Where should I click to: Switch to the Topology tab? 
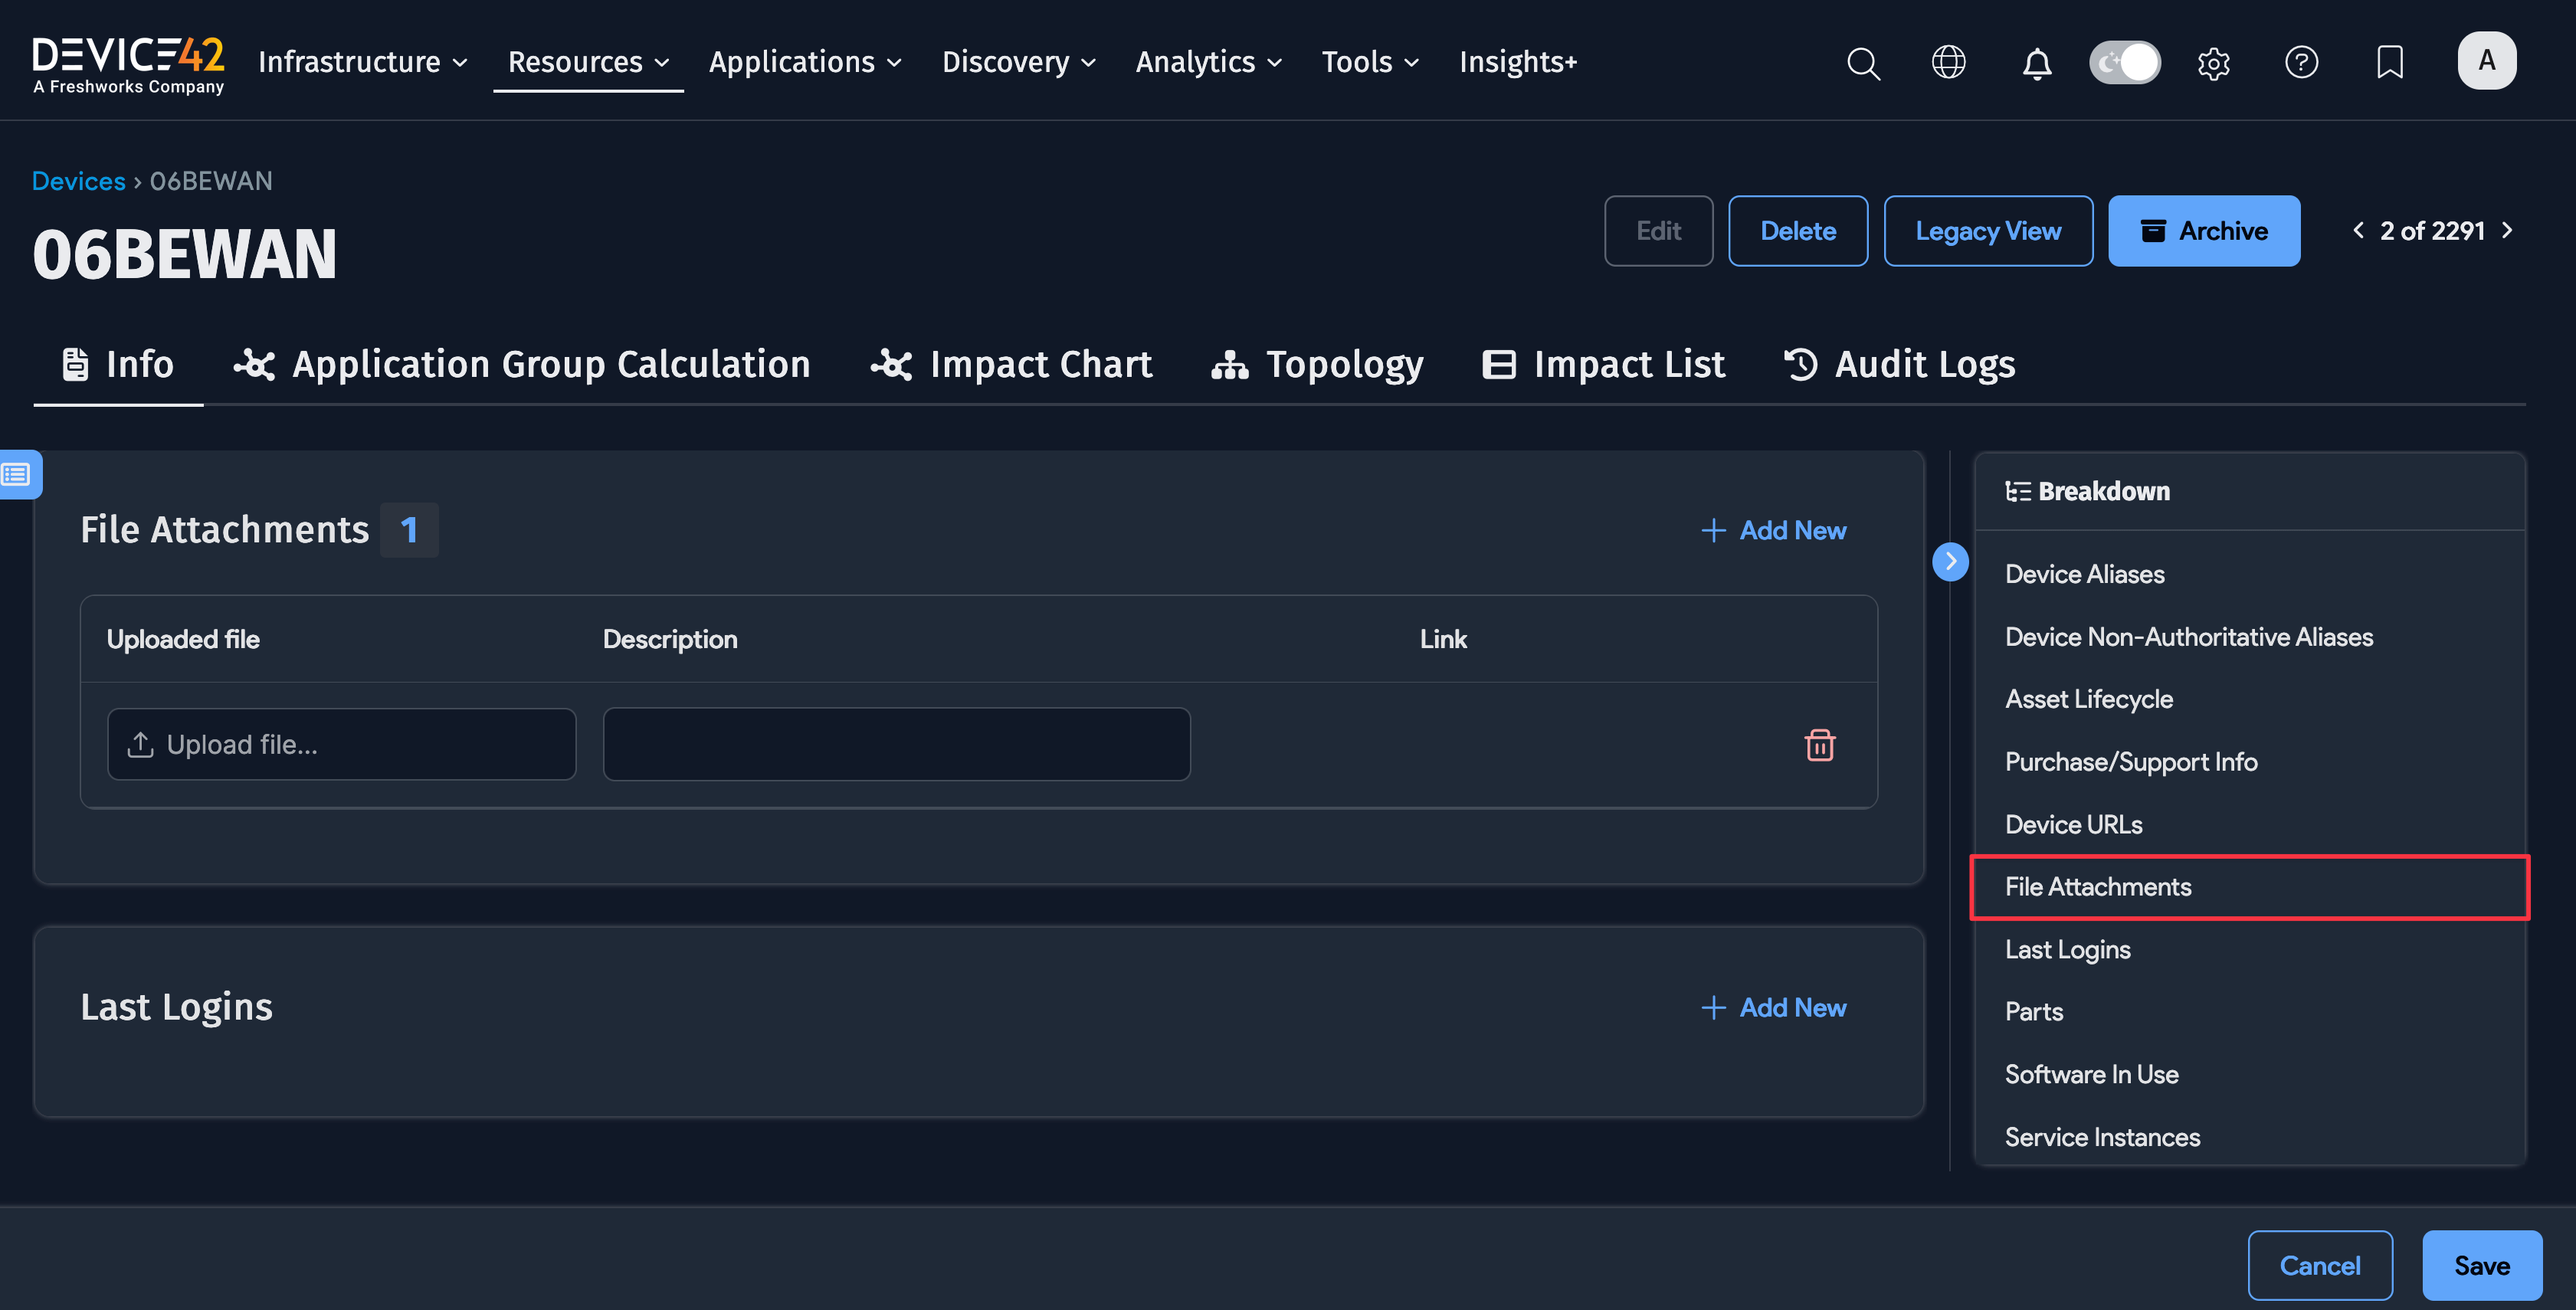1317,364
